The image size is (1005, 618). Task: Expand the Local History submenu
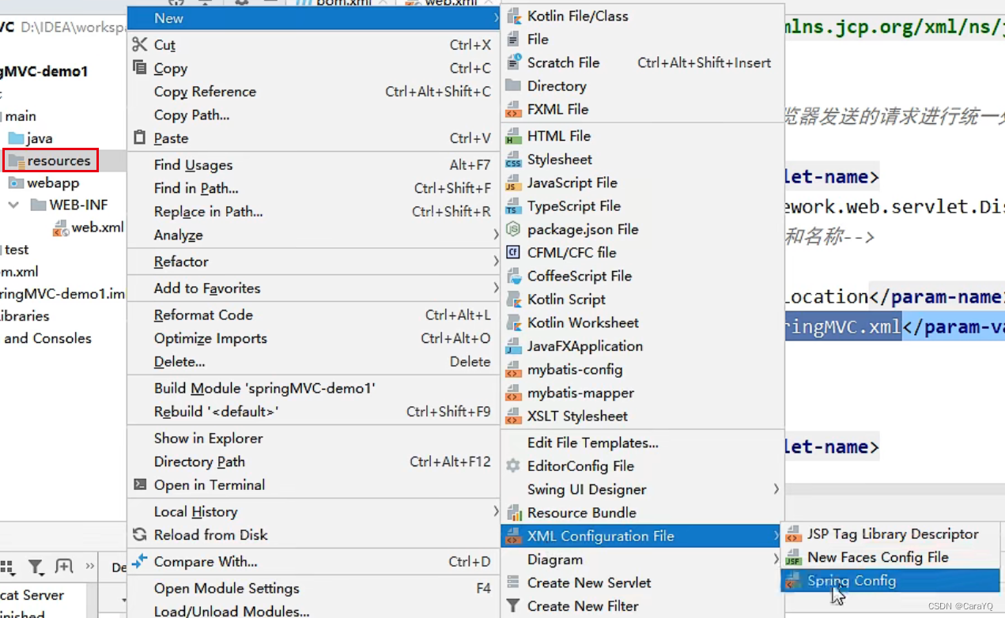pyautogui.click(x=497, y=511)
